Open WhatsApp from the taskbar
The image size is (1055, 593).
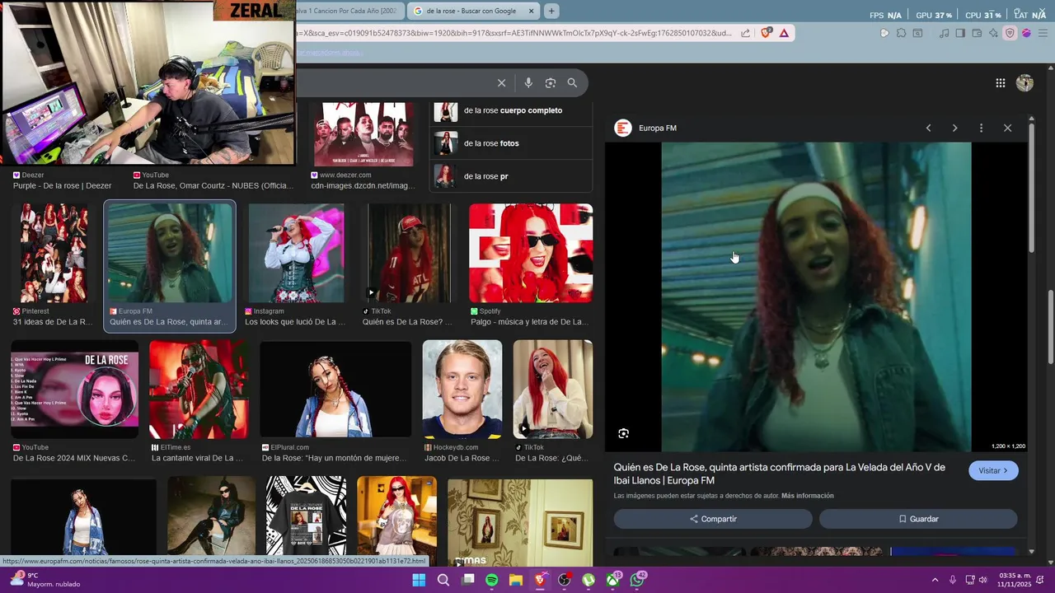pyautogui.click(x=637, y=580)
